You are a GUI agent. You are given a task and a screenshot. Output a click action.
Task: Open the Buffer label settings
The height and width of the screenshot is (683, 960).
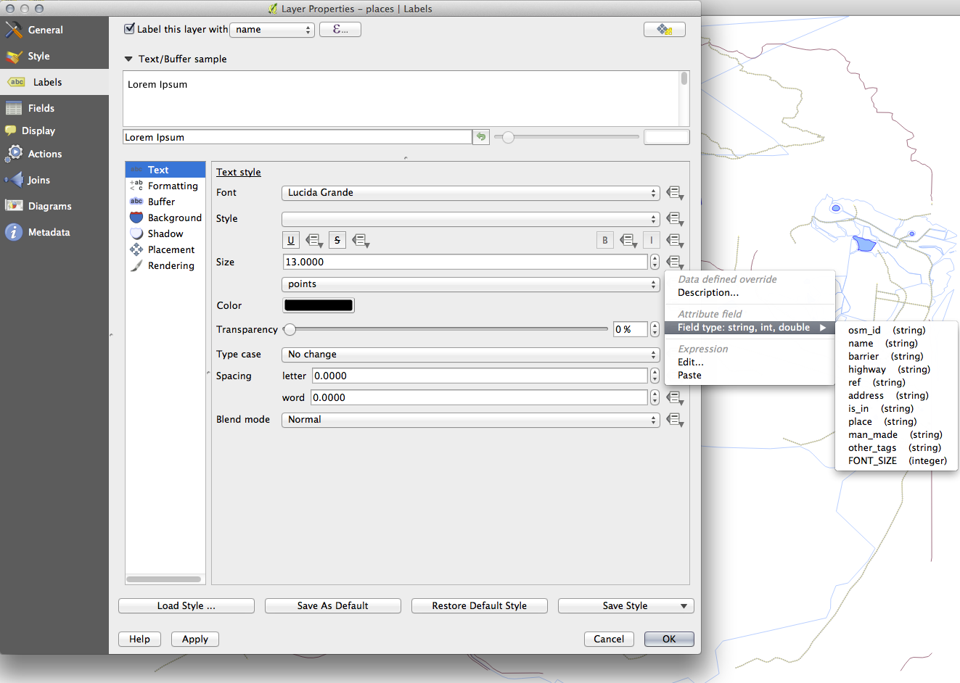(x=161, y=202)
